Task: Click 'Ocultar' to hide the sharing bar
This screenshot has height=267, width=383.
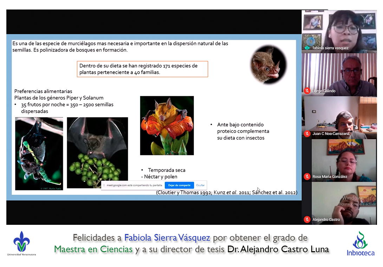Action: click(x=200, y=185)
